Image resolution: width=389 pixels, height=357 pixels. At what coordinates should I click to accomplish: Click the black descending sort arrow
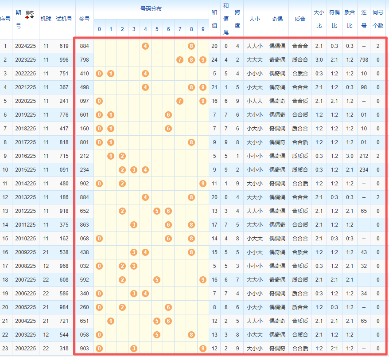click(x=32, y=17)
